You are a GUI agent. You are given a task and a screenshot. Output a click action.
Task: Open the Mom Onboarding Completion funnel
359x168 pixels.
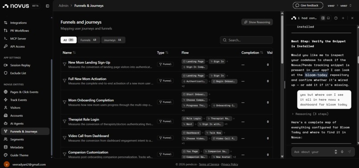[91, 100]
